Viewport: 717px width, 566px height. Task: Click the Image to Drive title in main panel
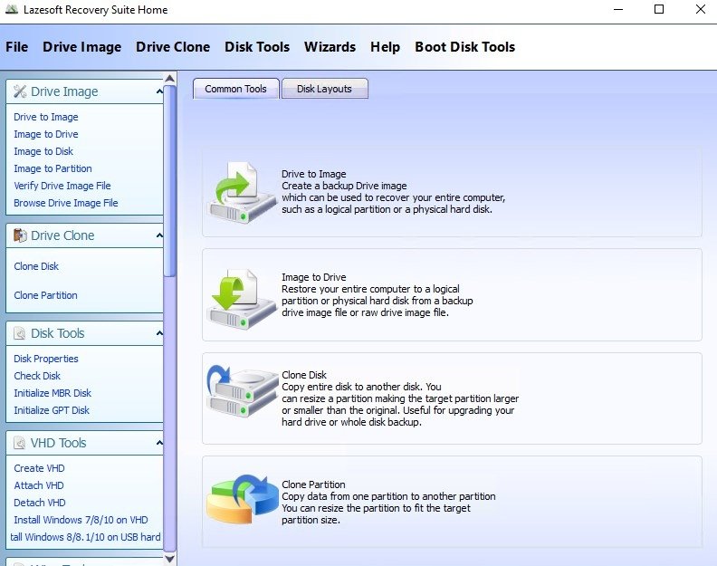[x=313, y=277]
